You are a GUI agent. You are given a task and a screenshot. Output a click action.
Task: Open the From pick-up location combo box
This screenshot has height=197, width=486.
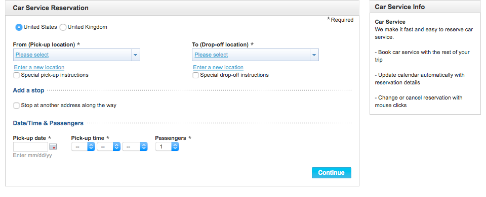point(76,55)
